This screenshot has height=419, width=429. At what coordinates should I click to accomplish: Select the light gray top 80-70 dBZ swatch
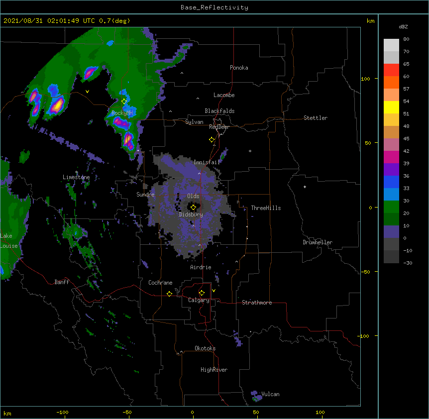[x=391, y=45]
